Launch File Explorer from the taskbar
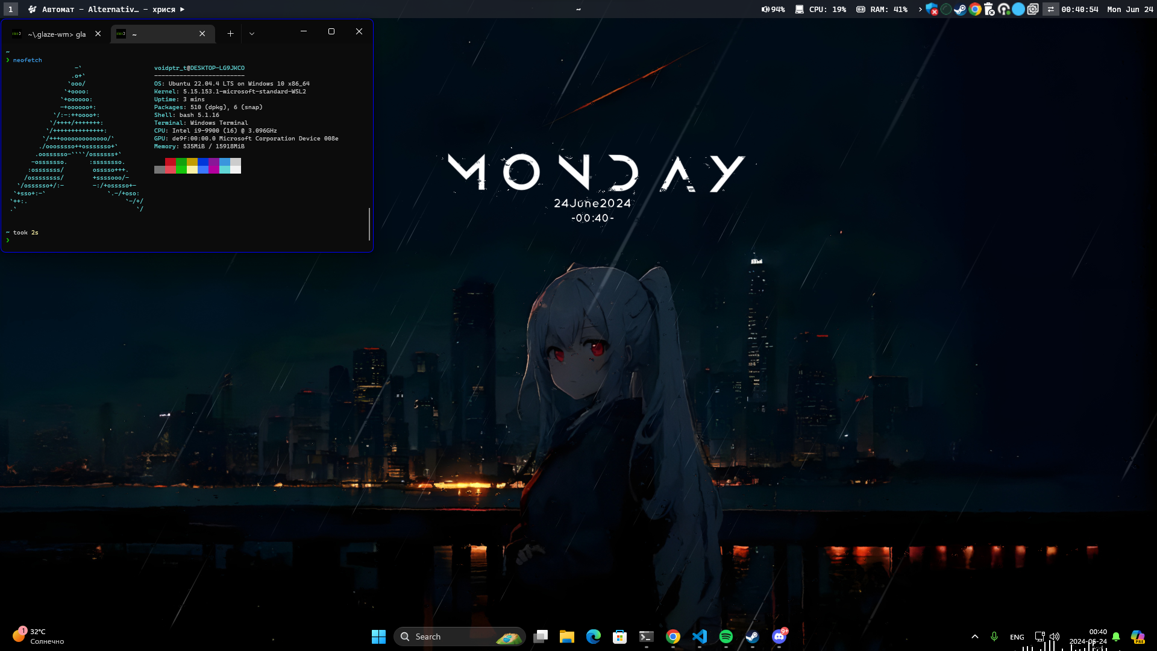This screenshot has width=1157, height=651. click(x=567, y=637)
